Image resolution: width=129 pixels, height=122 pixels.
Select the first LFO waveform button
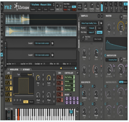point(7,77)
